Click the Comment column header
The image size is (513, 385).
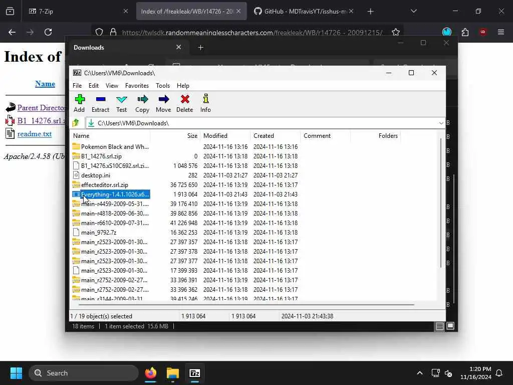tap(325, 136)
